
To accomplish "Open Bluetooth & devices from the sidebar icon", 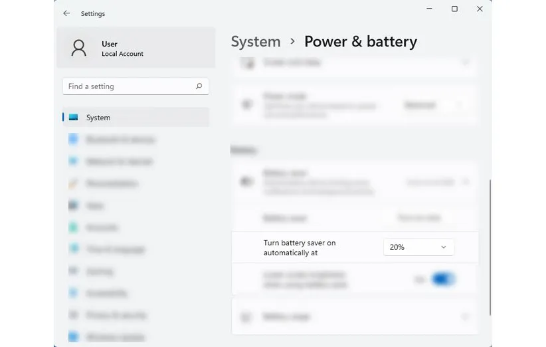I will coord(74,139).
